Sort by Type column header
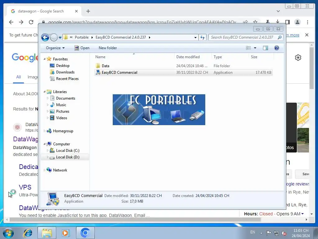318x239 pixels. 230,57
